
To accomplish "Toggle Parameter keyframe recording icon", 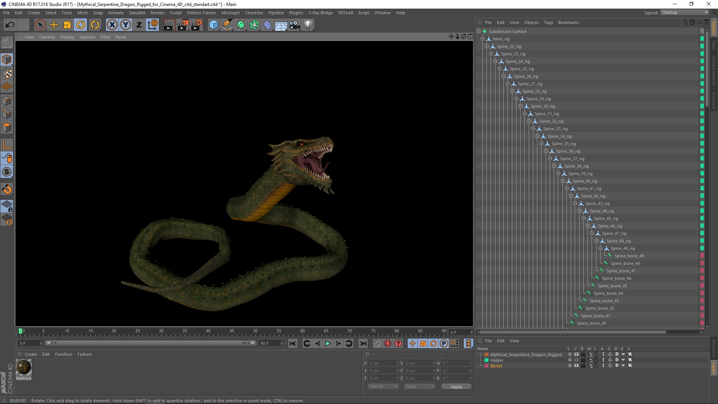I will 444,343.
